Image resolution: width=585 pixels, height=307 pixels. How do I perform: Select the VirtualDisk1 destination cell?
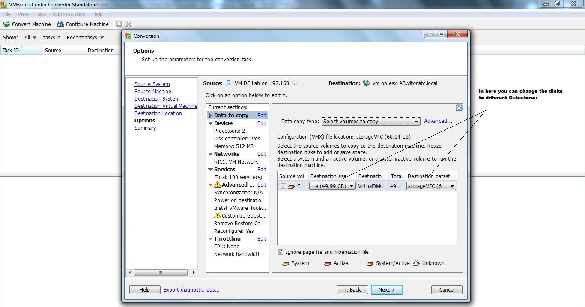[x=372, y=186]
